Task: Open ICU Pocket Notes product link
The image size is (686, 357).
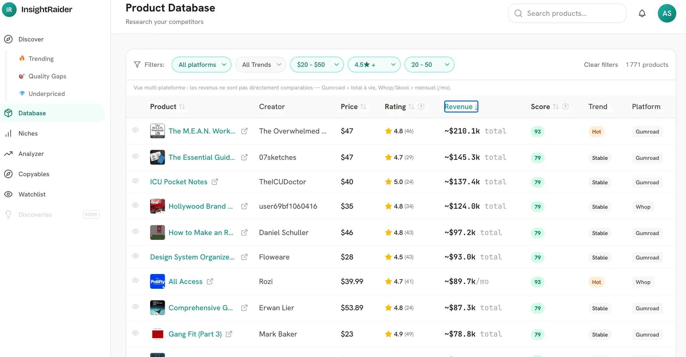Action: tap(179, 182)
